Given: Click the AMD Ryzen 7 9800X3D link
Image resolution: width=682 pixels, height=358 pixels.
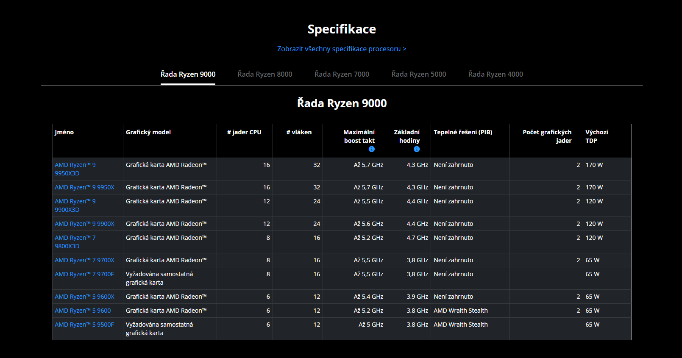Looking at the screenshot, I should [75, 242].
